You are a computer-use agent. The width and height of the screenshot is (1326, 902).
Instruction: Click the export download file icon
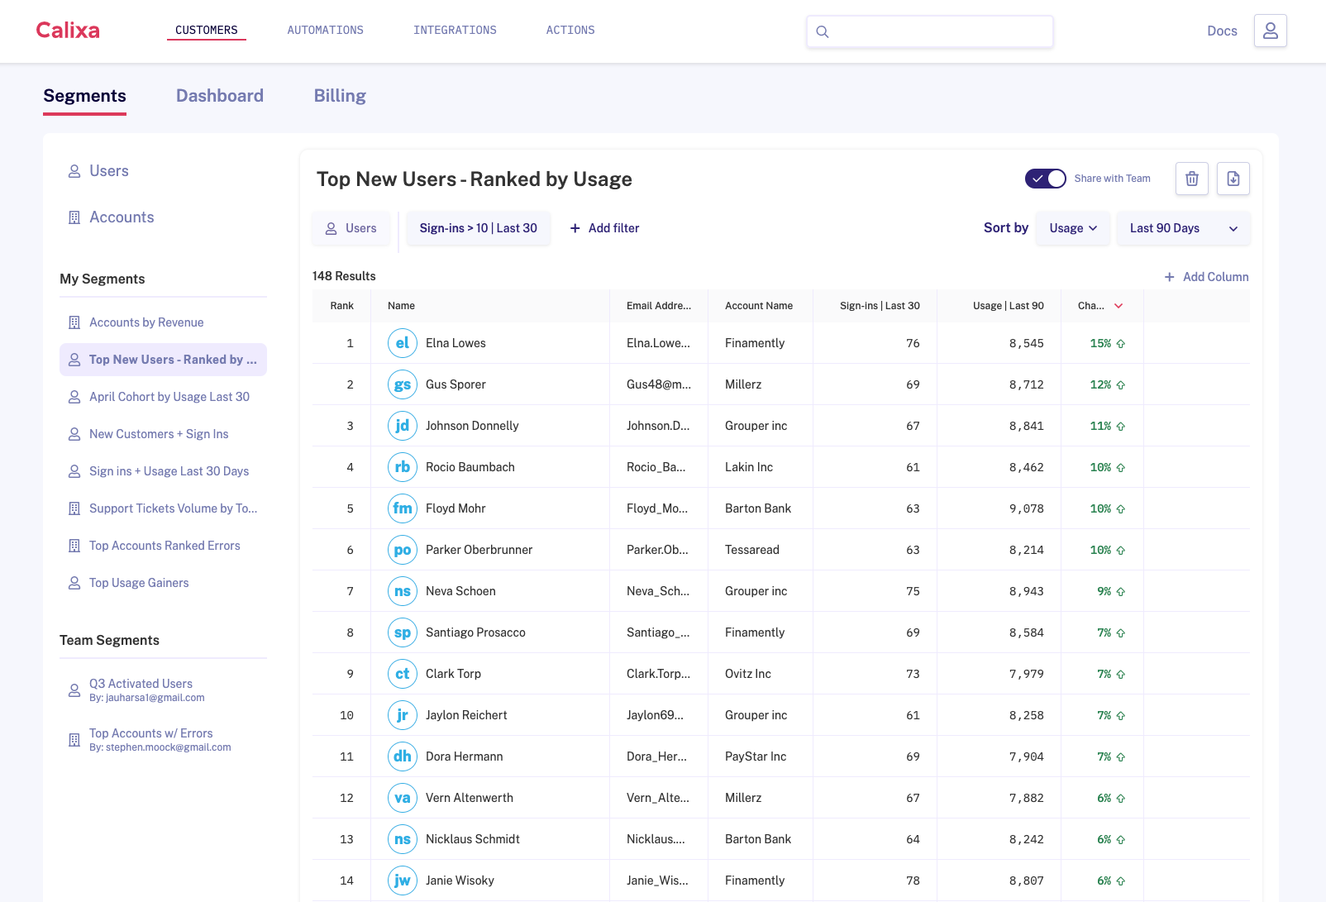(x=1233, y=179)
